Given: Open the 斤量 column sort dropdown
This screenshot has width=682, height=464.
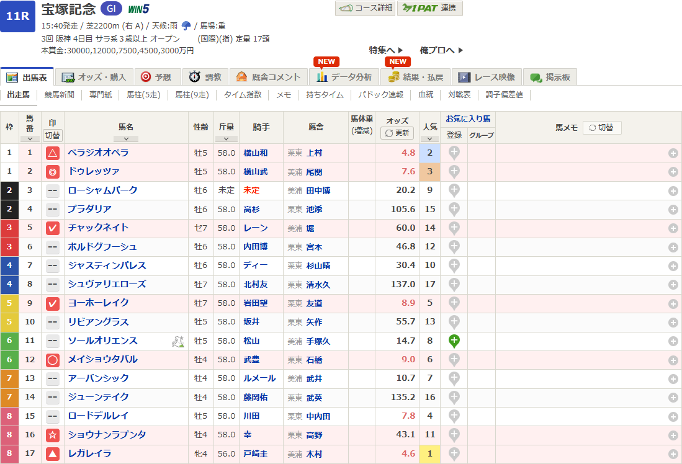Looking at the screenshot, I should click(x=226, y=139).
